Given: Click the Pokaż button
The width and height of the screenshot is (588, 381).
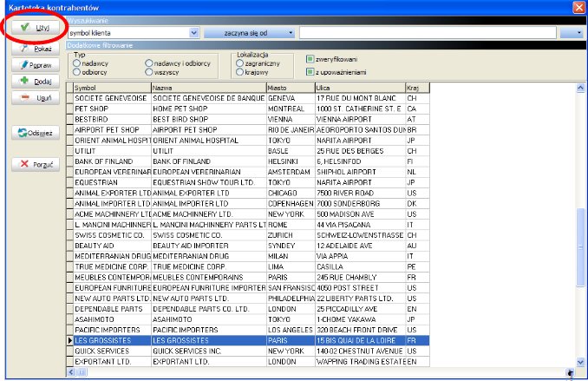Looking at the screenshot, I should (x=36, y=49).
